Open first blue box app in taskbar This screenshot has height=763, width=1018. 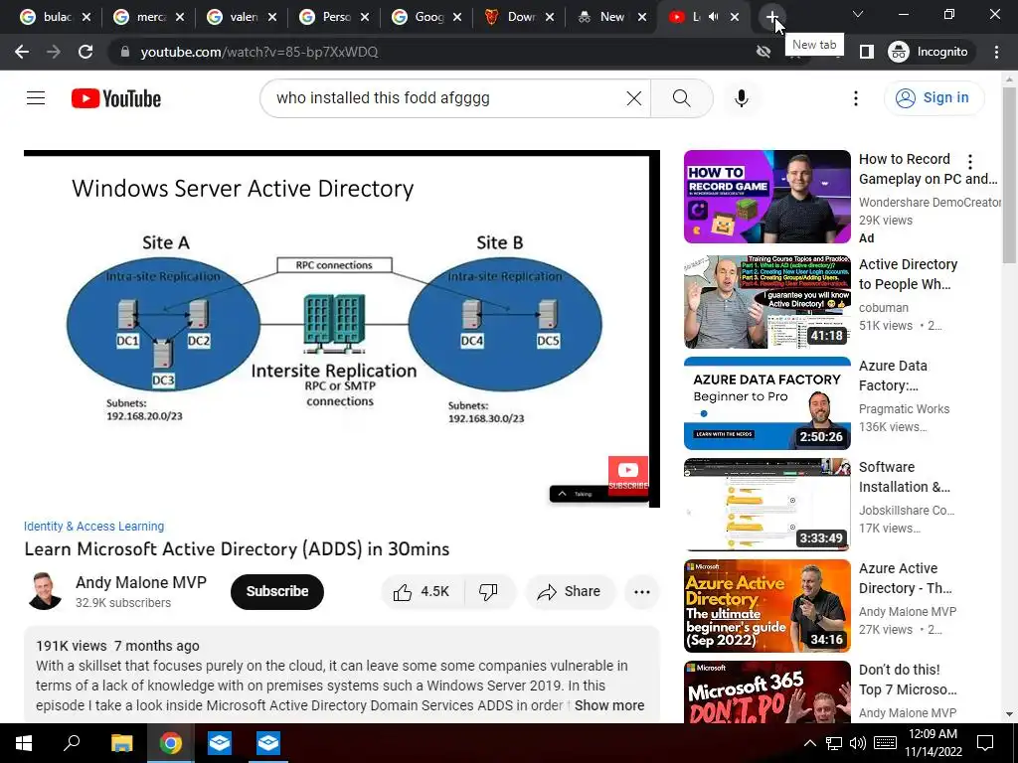tap(220, 743)
